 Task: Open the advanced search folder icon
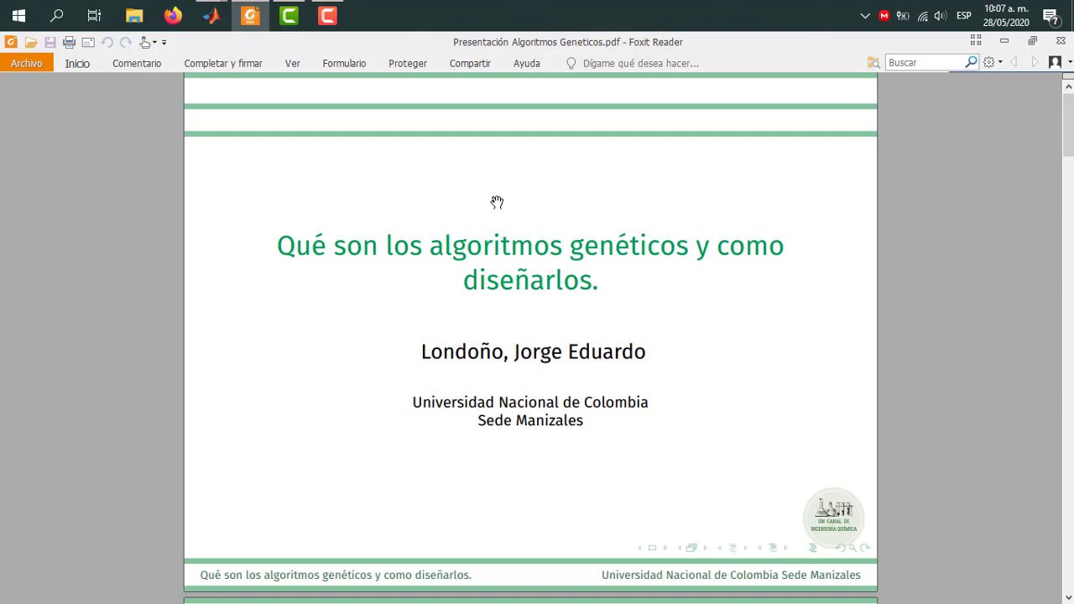pos(873,63)
